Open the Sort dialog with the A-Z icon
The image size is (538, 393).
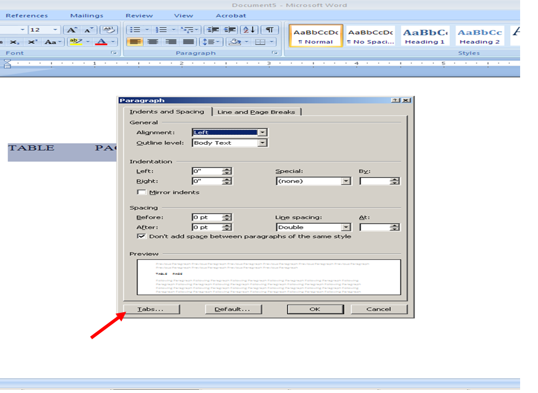249,30
